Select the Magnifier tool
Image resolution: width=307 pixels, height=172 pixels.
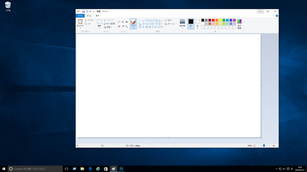(x=126, y=26)
